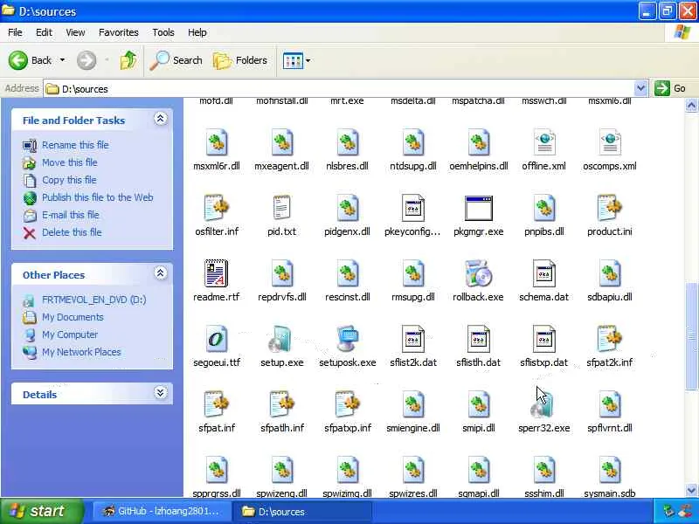Select the pkgmgr.exe file icon
The width and height of the screenshot is (699, 524).
pos(478,209)
